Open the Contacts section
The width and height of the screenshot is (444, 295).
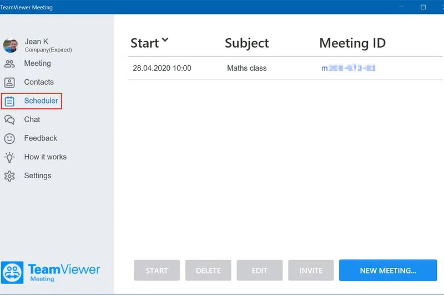[39, 82]
